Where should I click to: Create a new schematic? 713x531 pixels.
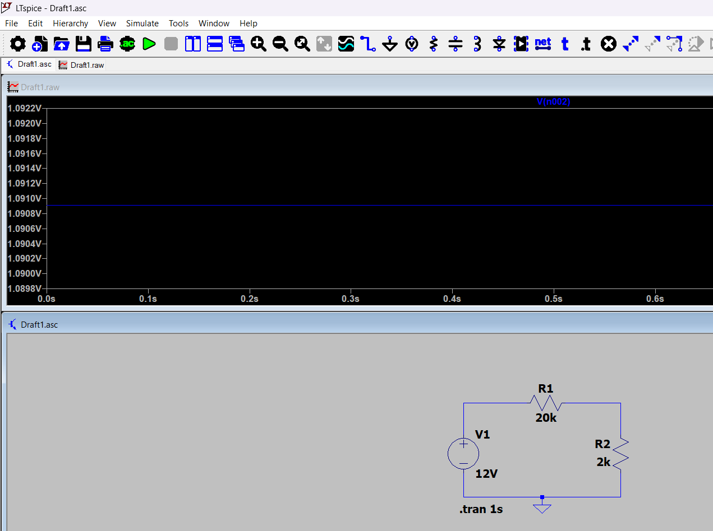pyautogui.click(x=40, y=44)
